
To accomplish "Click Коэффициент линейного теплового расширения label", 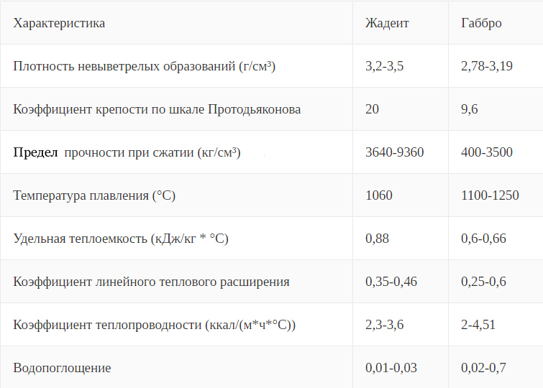I will tap(151, 282).
